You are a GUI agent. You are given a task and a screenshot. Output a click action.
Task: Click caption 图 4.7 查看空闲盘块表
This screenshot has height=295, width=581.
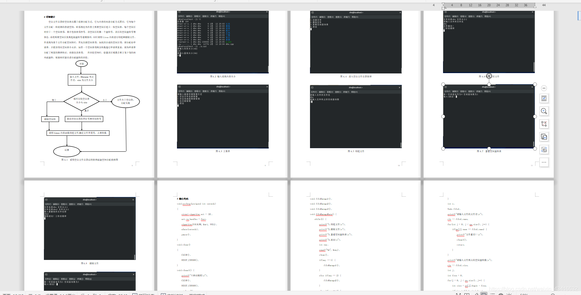tap(489, 151)
